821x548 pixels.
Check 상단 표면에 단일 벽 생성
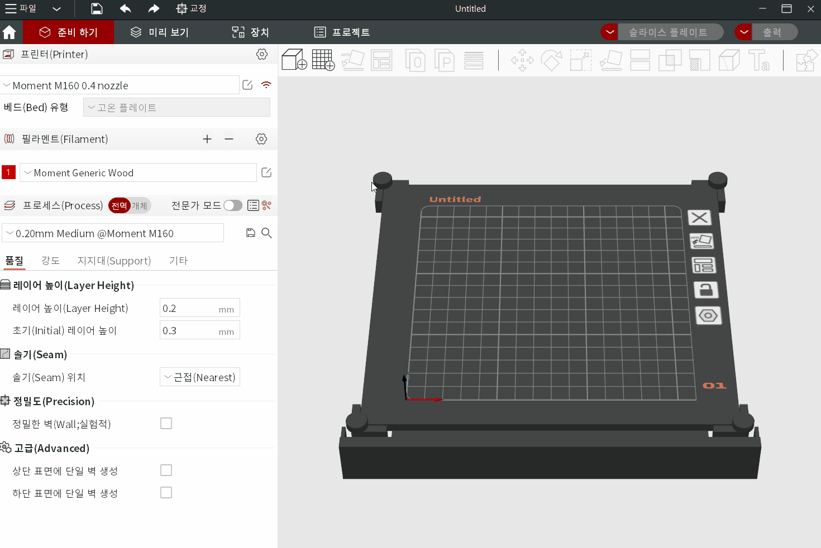pos(166,470)
